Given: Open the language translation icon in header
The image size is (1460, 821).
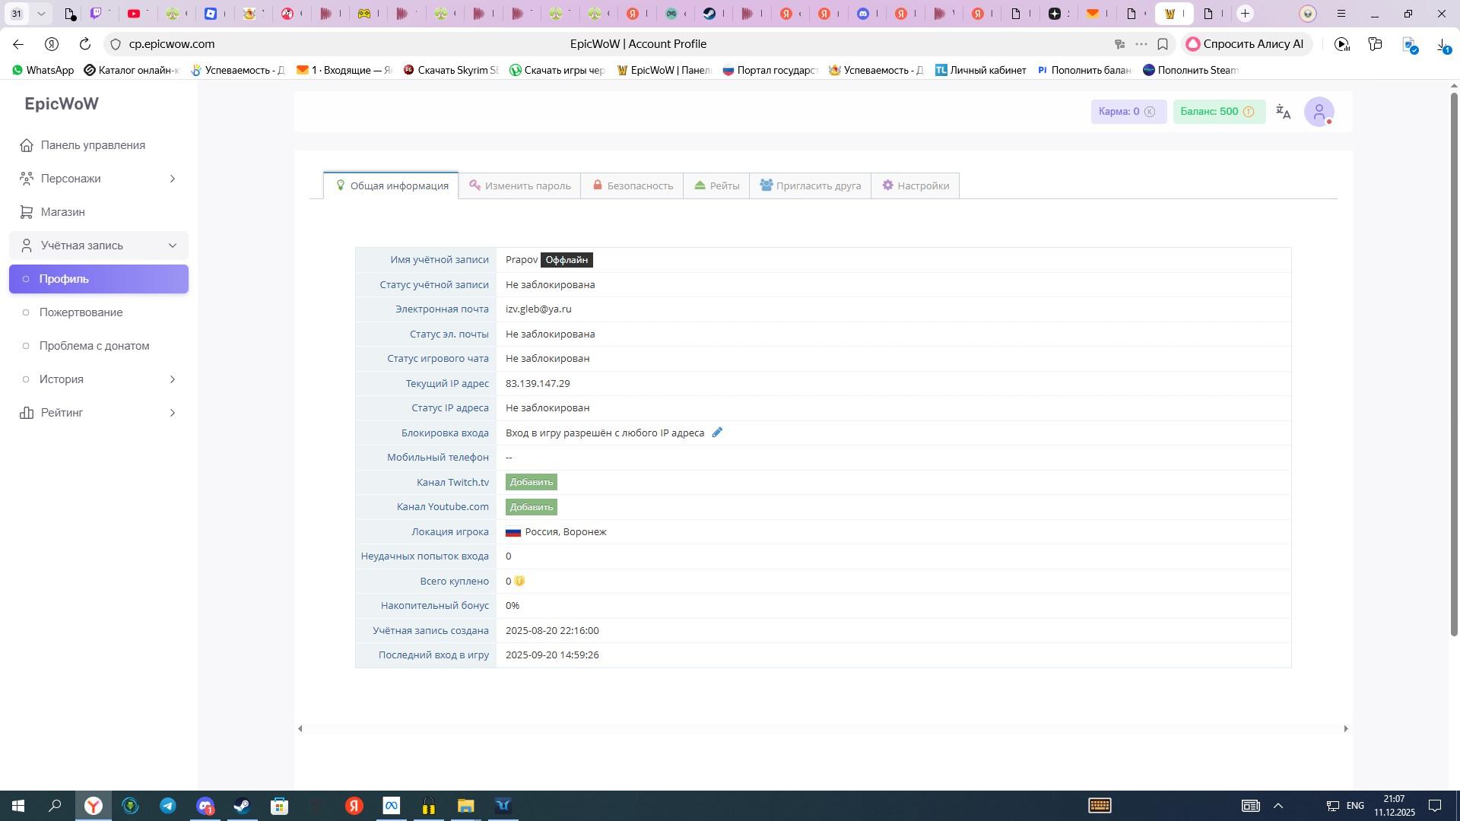Looking at the screenshot, I should [x=1284, y=112].
